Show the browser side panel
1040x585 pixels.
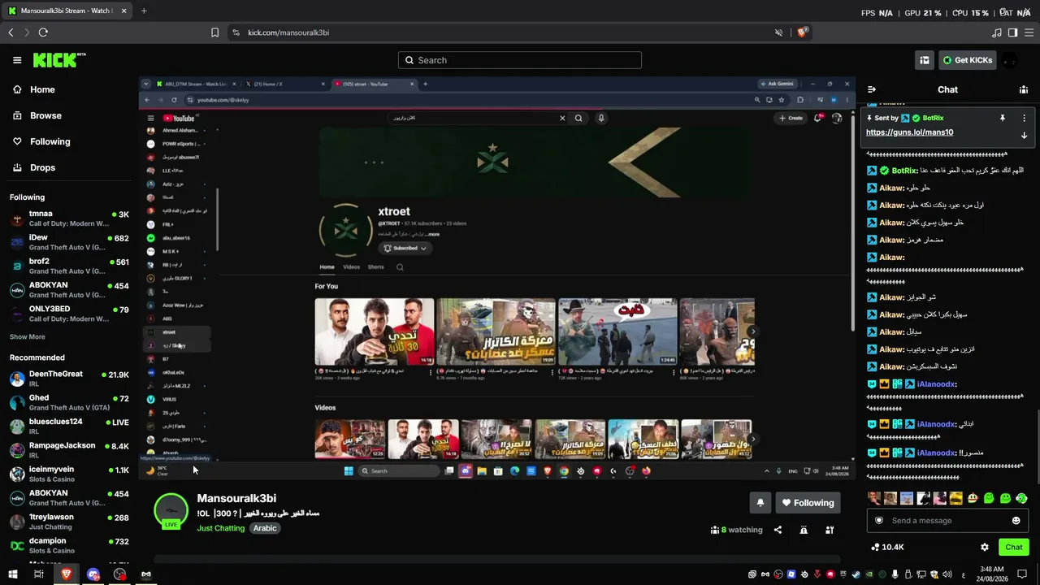point(1012,32)
